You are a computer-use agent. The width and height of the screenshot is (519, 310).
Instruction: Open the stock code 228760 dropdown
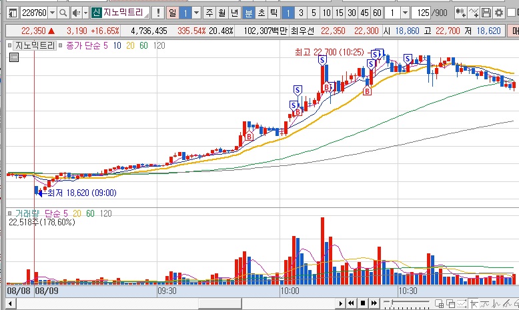[x=51, y=13]
